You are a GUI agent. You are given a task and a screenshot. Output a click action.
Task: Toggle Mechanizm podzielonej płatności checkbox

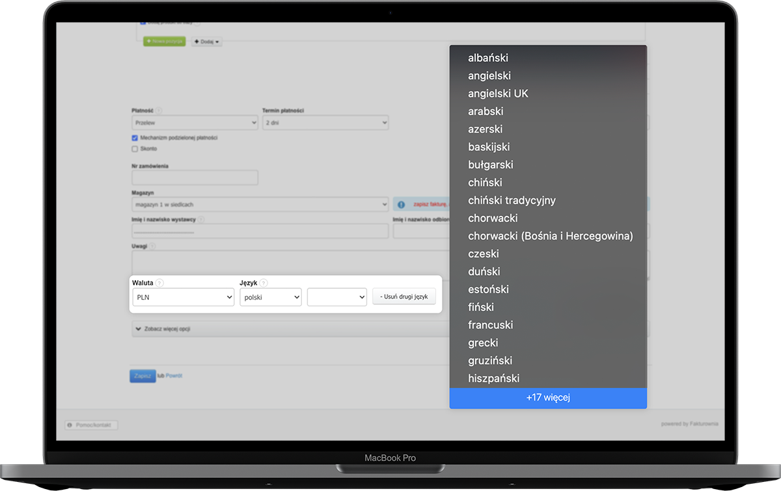pos(135,138)
